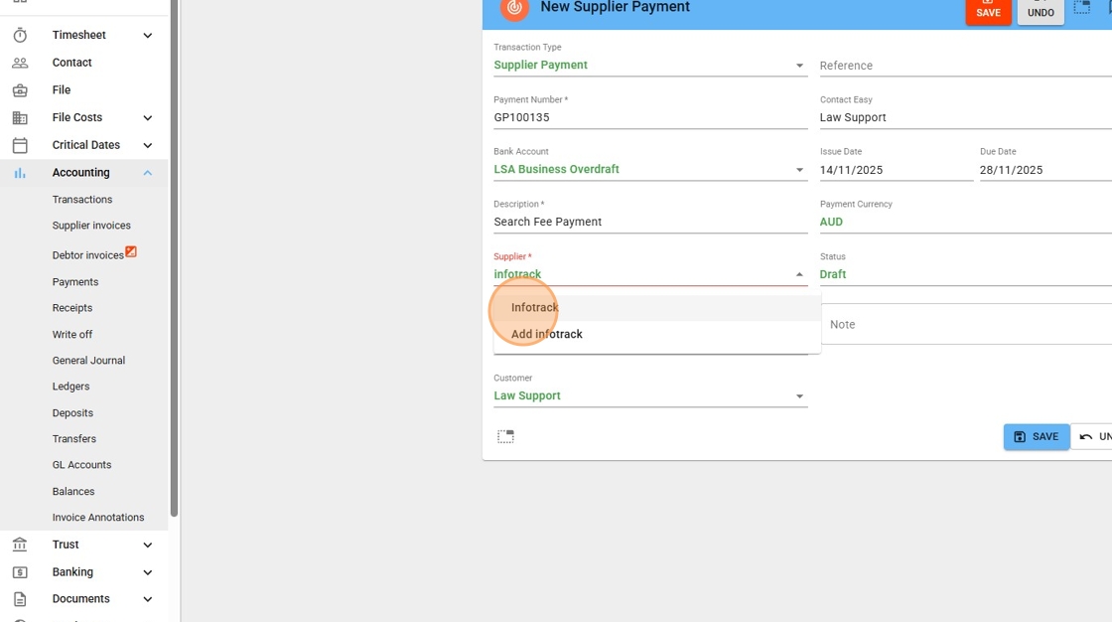Select Infotrack from supplier suggestions

click(x=535, y=308)
